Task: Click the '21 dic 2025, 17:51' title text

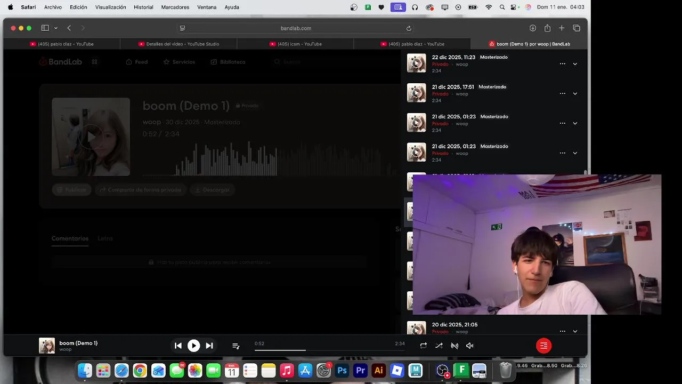Action: (453, 87)
